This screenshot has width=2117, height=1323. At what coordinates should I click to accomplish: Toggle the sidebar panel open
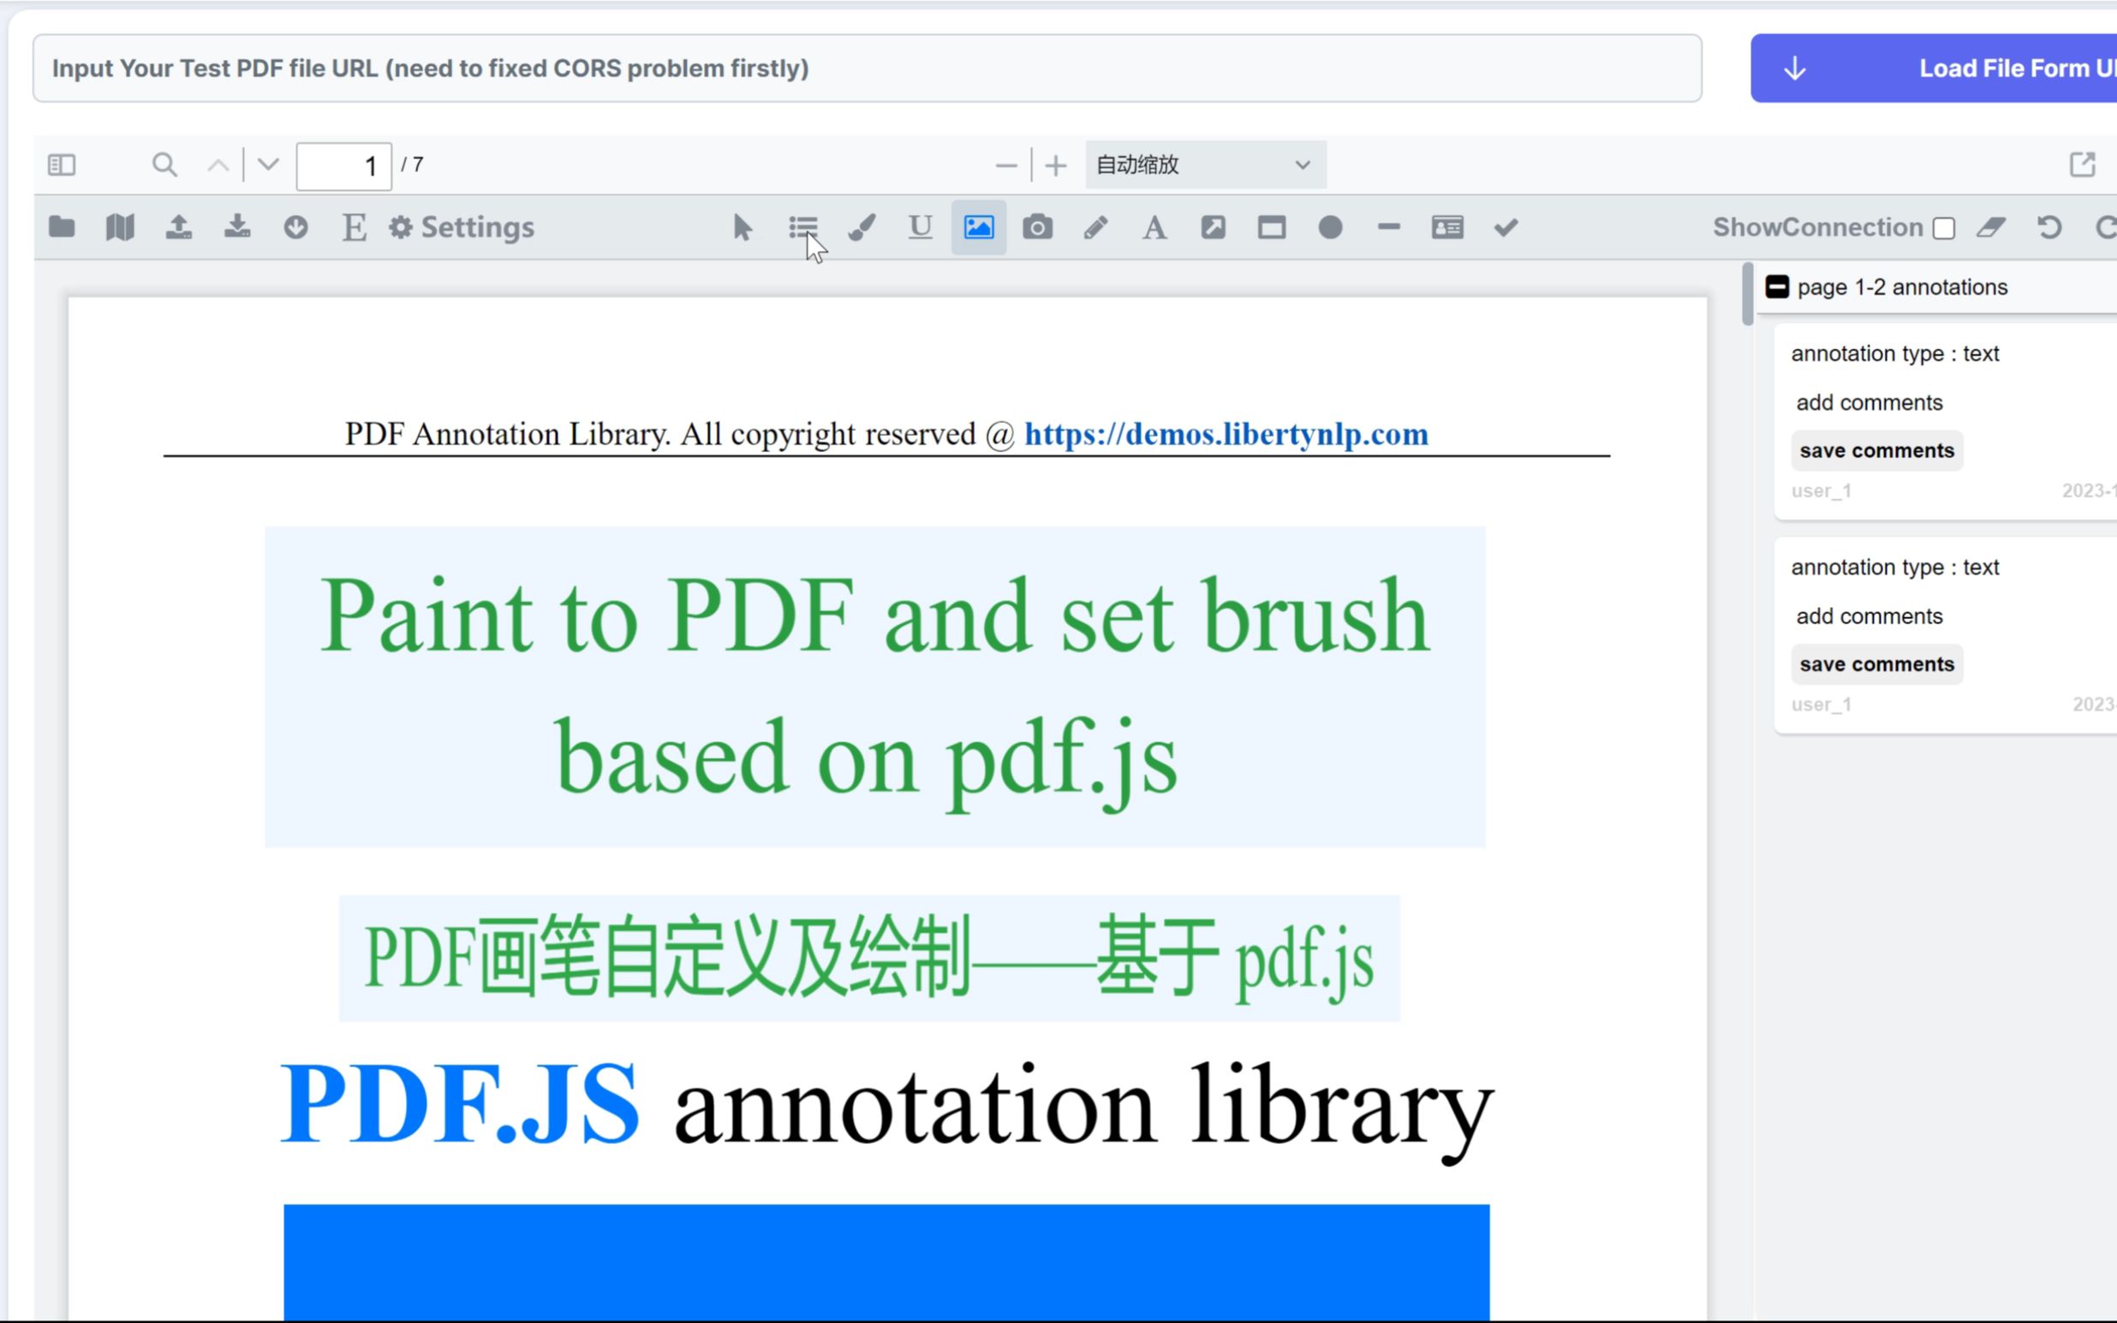[62, 164]
